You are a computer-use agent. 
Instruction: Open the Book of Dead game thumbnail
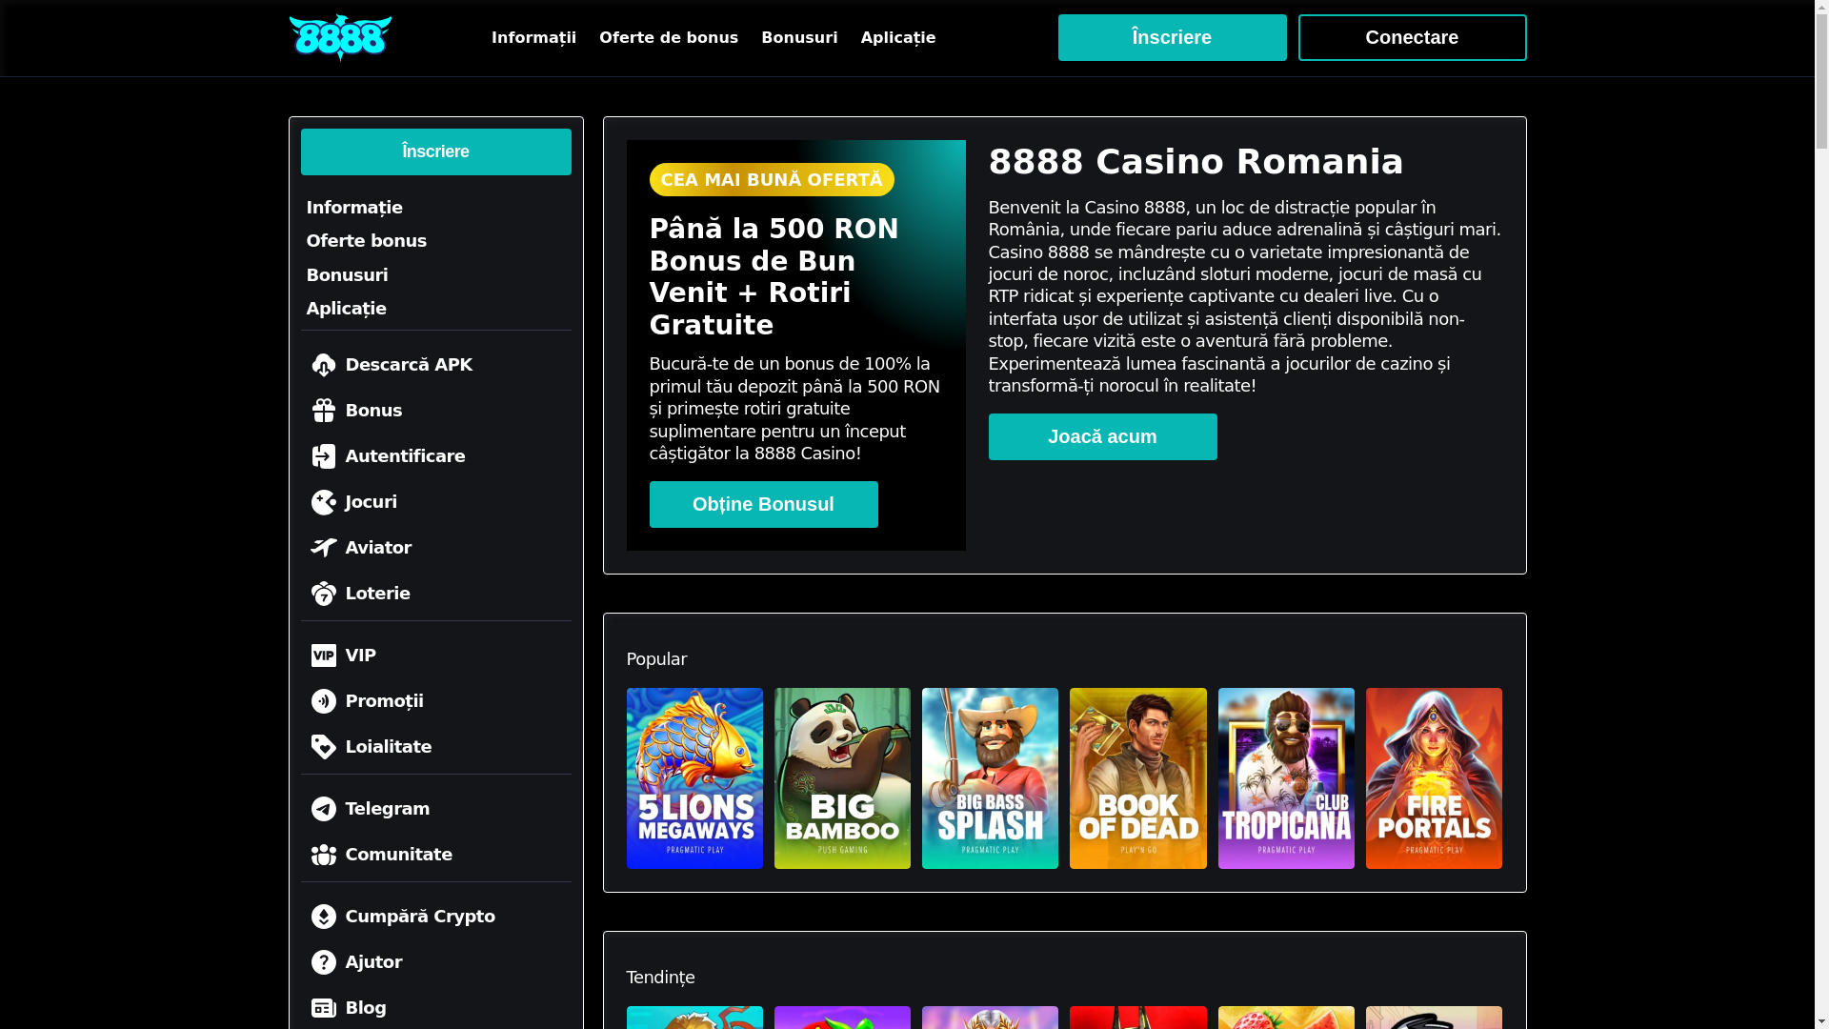click(1137, 778)
